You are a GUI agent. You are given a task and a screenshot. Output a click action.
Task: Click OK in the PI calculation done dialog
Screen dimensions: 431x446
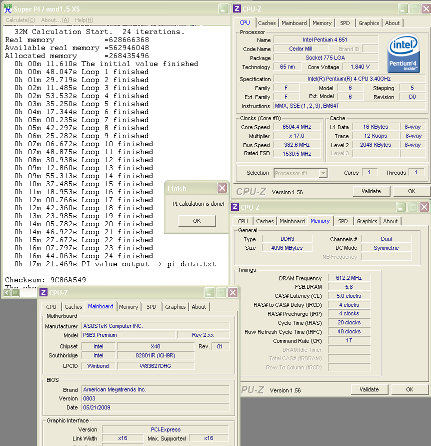pos(197,221)
